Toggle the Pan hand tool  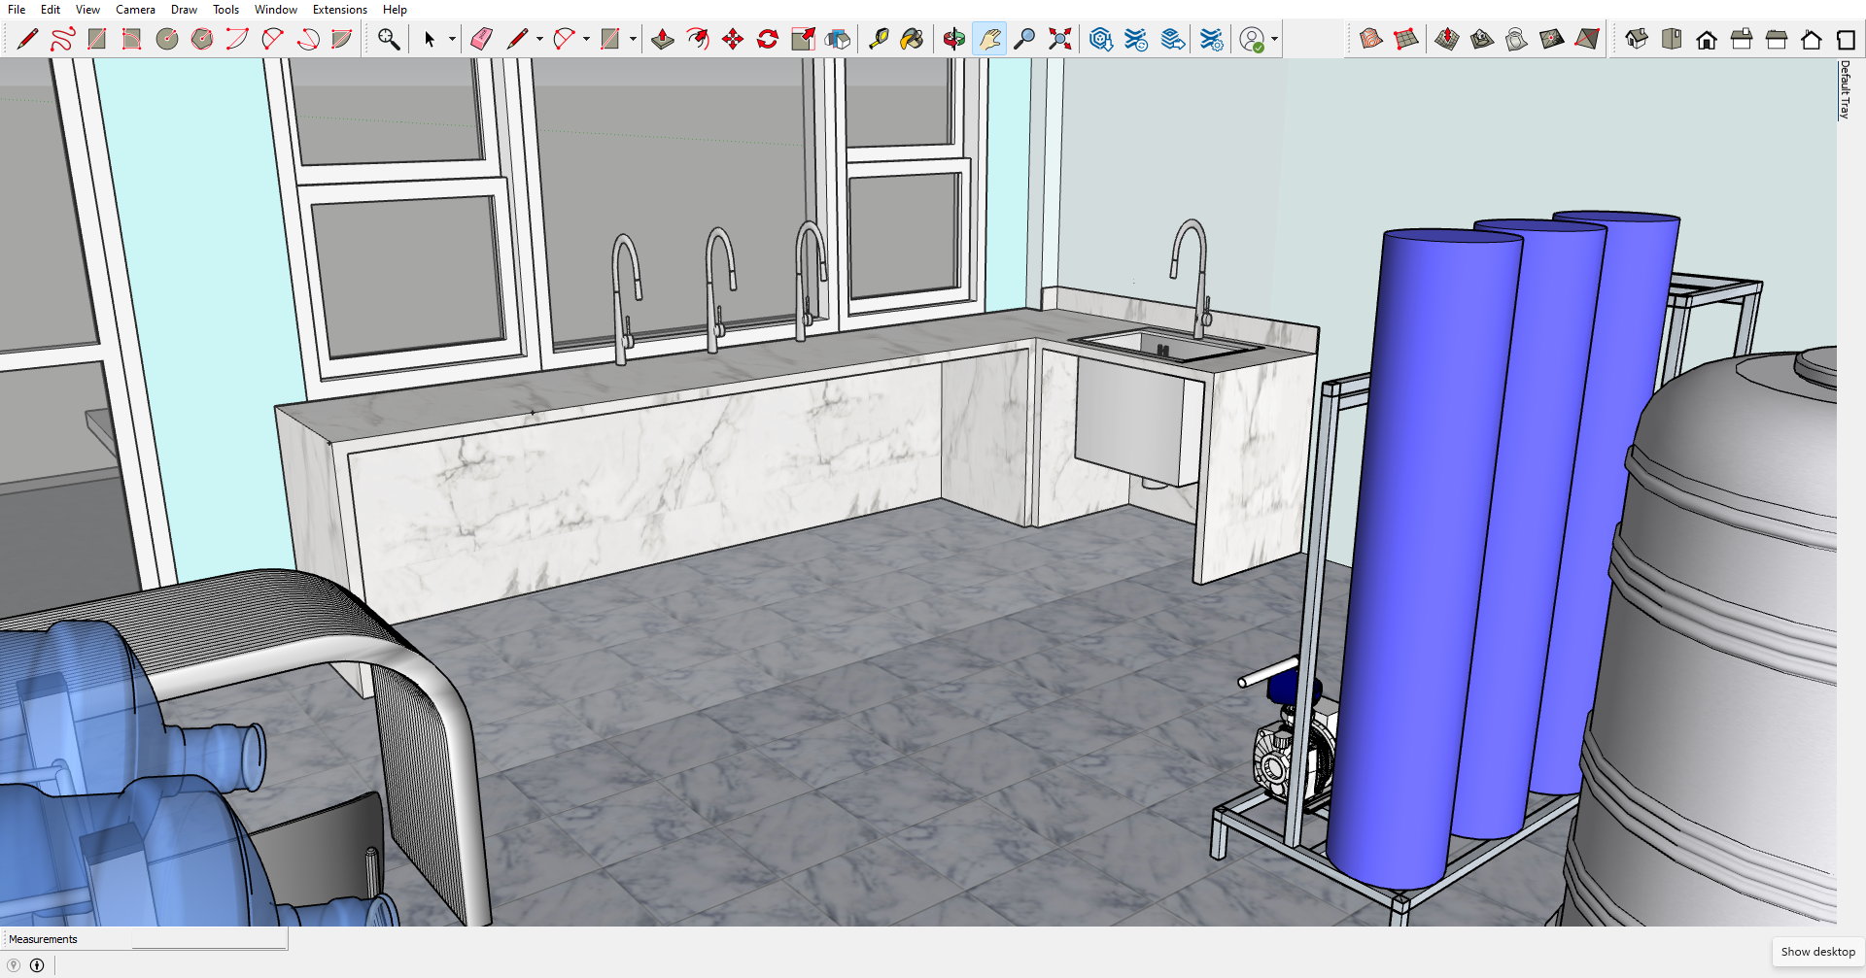click(x=989, y=39)
